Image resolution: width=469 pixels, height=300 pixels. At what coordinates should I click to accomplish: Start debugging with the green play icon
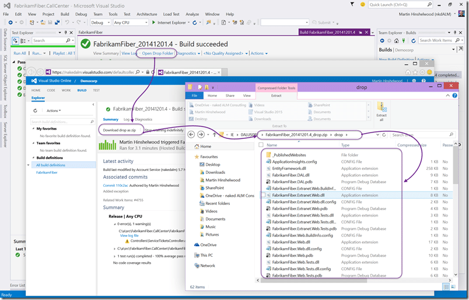point(153,22)
